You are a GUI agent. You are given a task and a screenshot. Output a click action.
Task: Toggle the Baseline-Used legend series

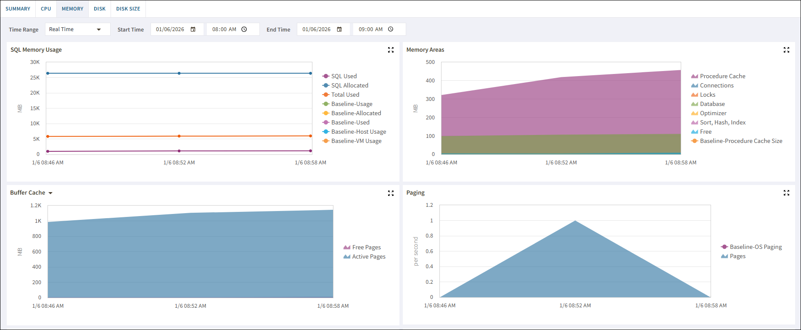346,122
